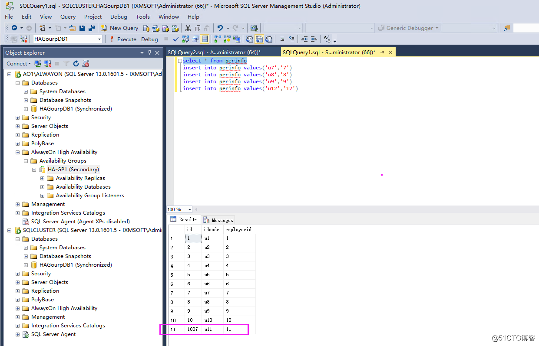
Task: Click the Save All icon
Action: pyautogui.click(x=91, y=28)
